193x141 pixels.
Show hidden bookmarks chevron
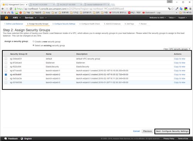click(x=176, y=13)
